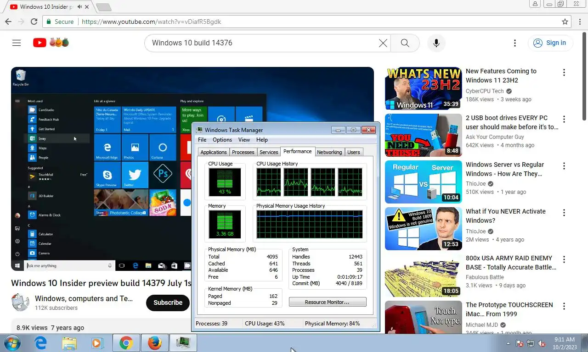The height and width of the screenshot is (352, 588).
Task: Open Chrome's three-dot menu
Action: pyautogui.click(x=580, y=22)
